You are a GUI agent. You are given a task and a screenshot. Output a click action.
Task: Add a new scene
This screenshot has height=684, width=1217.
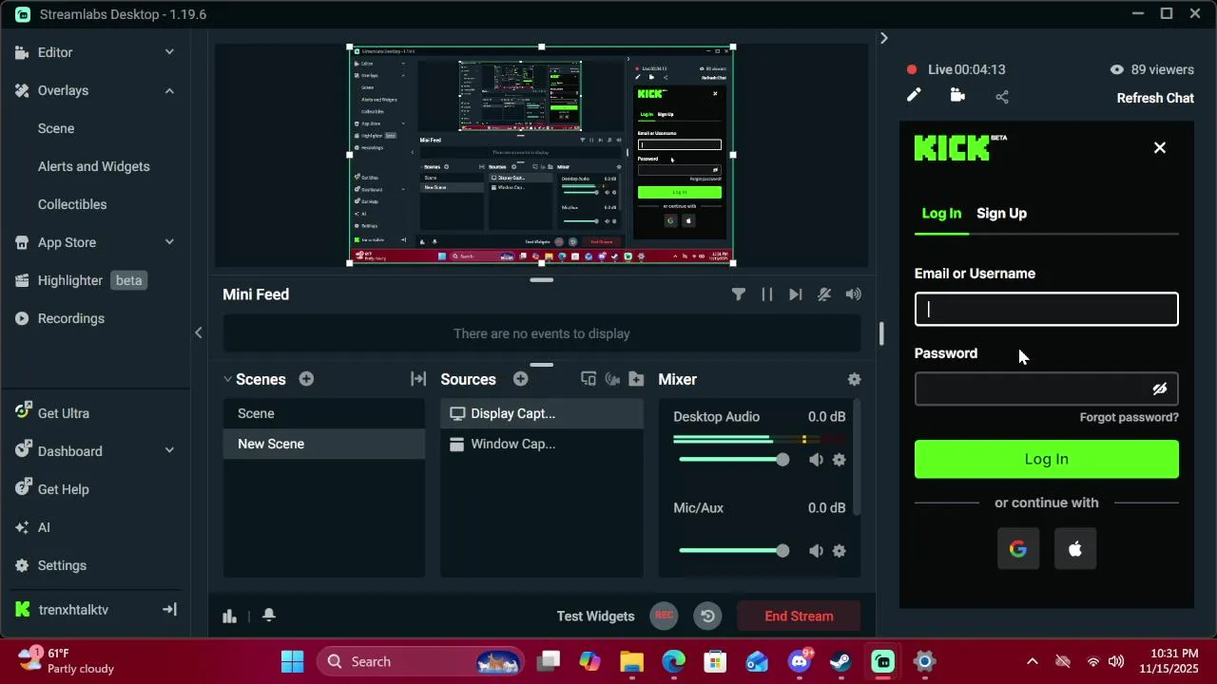[x=306, y=379]
